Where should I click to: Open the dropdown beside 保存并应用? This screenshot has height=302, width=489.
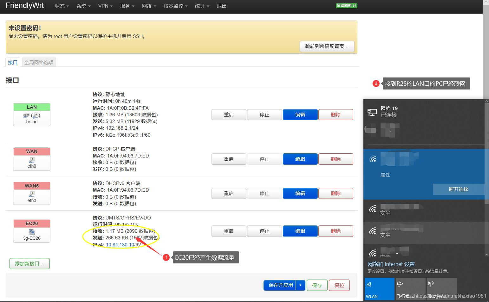point(300,285)
